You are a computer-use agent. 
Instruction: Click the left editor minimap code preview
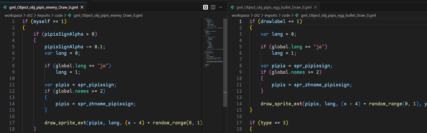point(213,43)
